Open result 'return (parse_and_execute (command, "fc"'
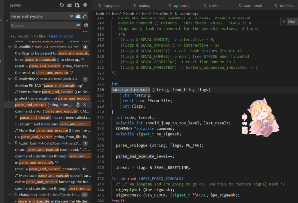This screenshot has width=298, height=203. point(53,150)
